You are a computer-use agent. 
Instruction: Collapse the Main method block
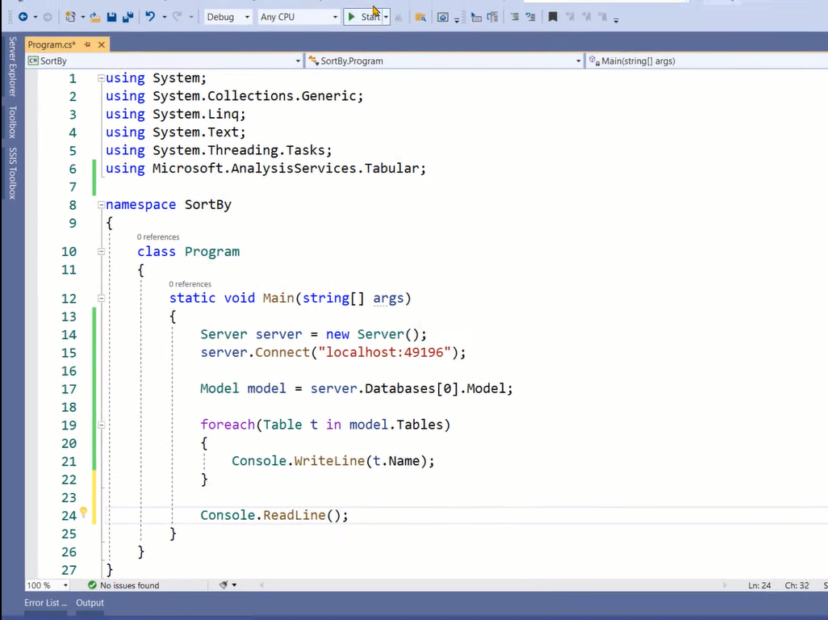click(101, 299)
